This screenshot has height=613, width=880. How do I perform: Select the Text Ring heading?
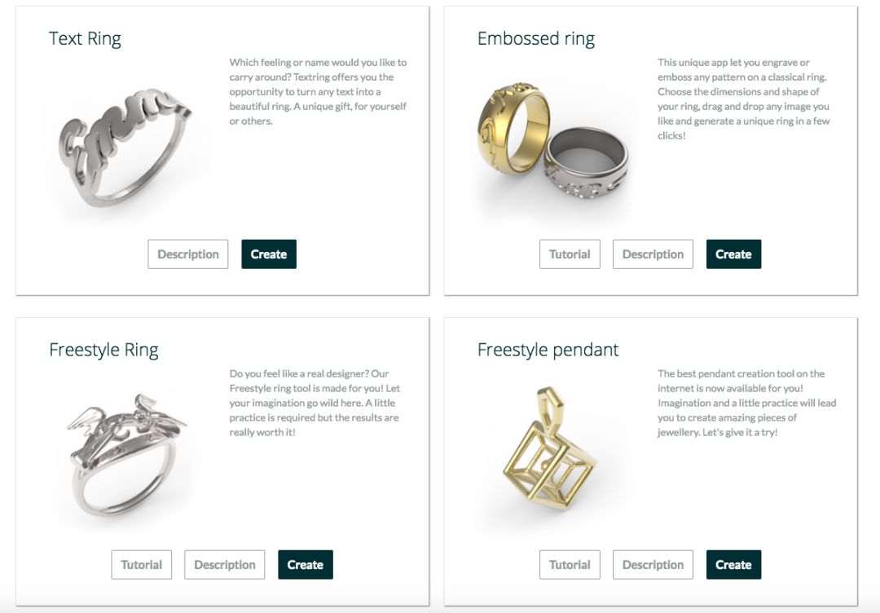click(85, 39)
